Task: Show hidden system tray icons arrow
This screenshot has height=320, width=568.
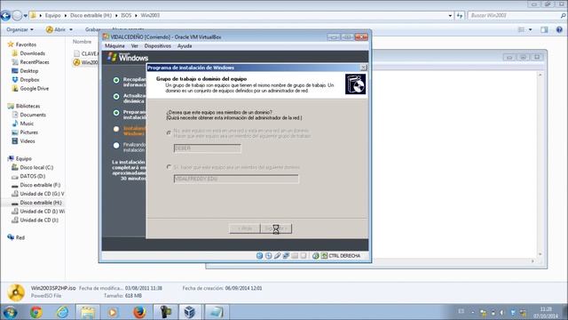Action: (473, 312)
